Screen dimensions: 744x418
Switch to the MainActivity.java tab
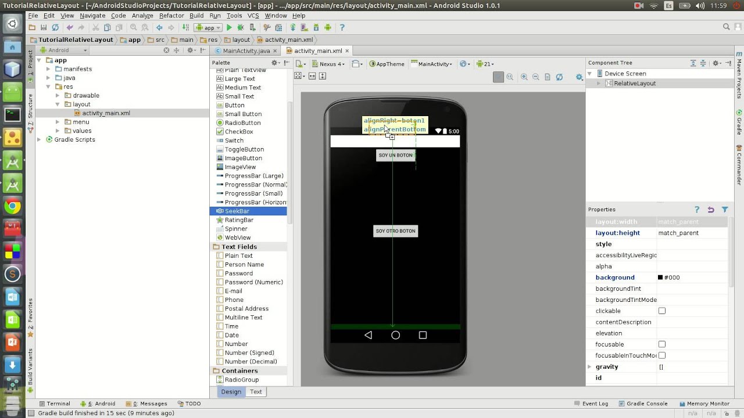pyautogui.click(x=246, y=51)
